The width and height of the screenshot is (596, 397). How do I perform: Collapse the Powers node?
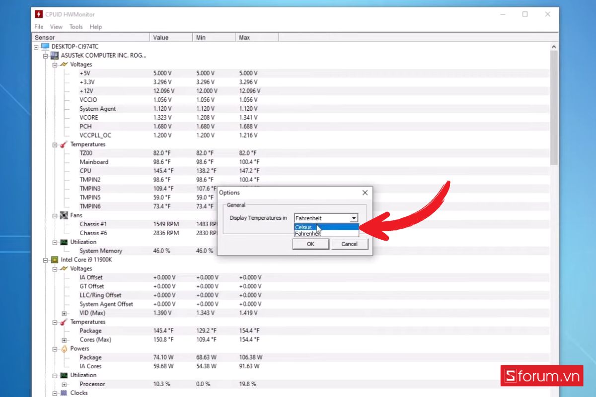pyautogui.click(x=55, y=349)
